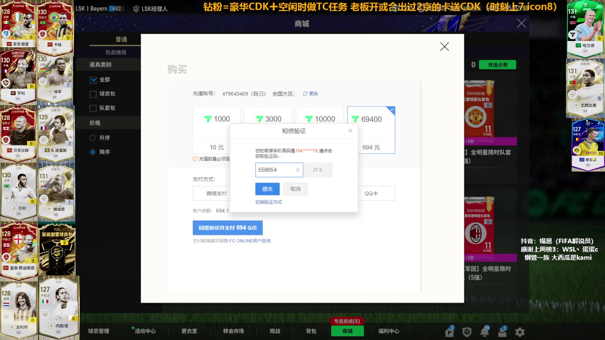
Task: Select the 贝克汉姆 player card
Action: point(18,134)
